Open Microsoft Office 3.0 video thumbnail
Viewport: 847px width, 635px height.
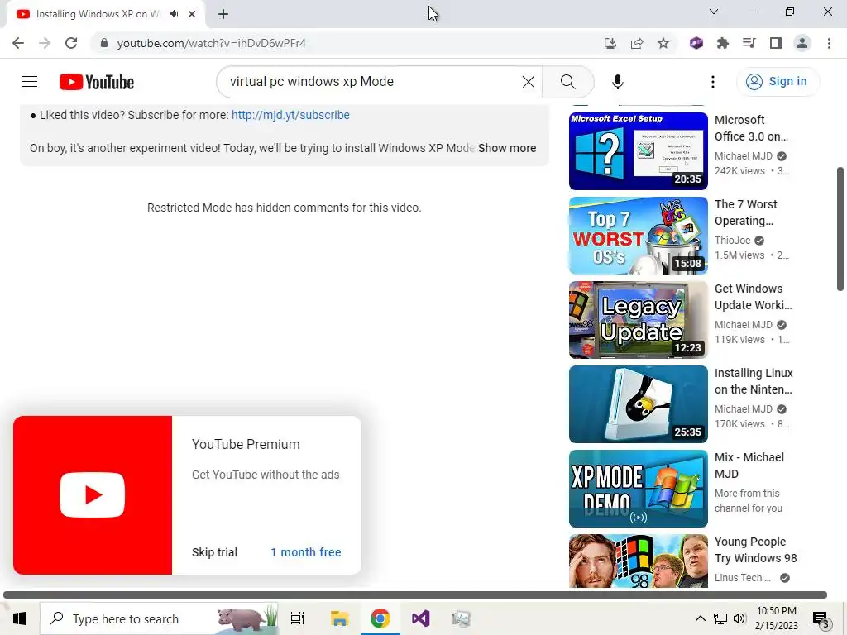click(x=638, y=151)
